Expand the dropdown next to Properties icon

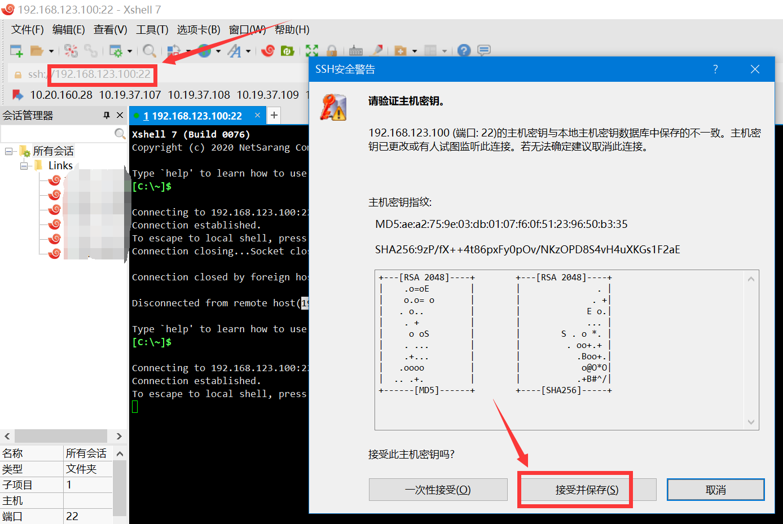click(130, 51)
